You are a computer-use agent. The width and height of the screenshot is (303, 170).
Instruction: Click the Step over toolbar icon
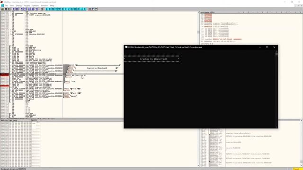(x=25, y=9)
